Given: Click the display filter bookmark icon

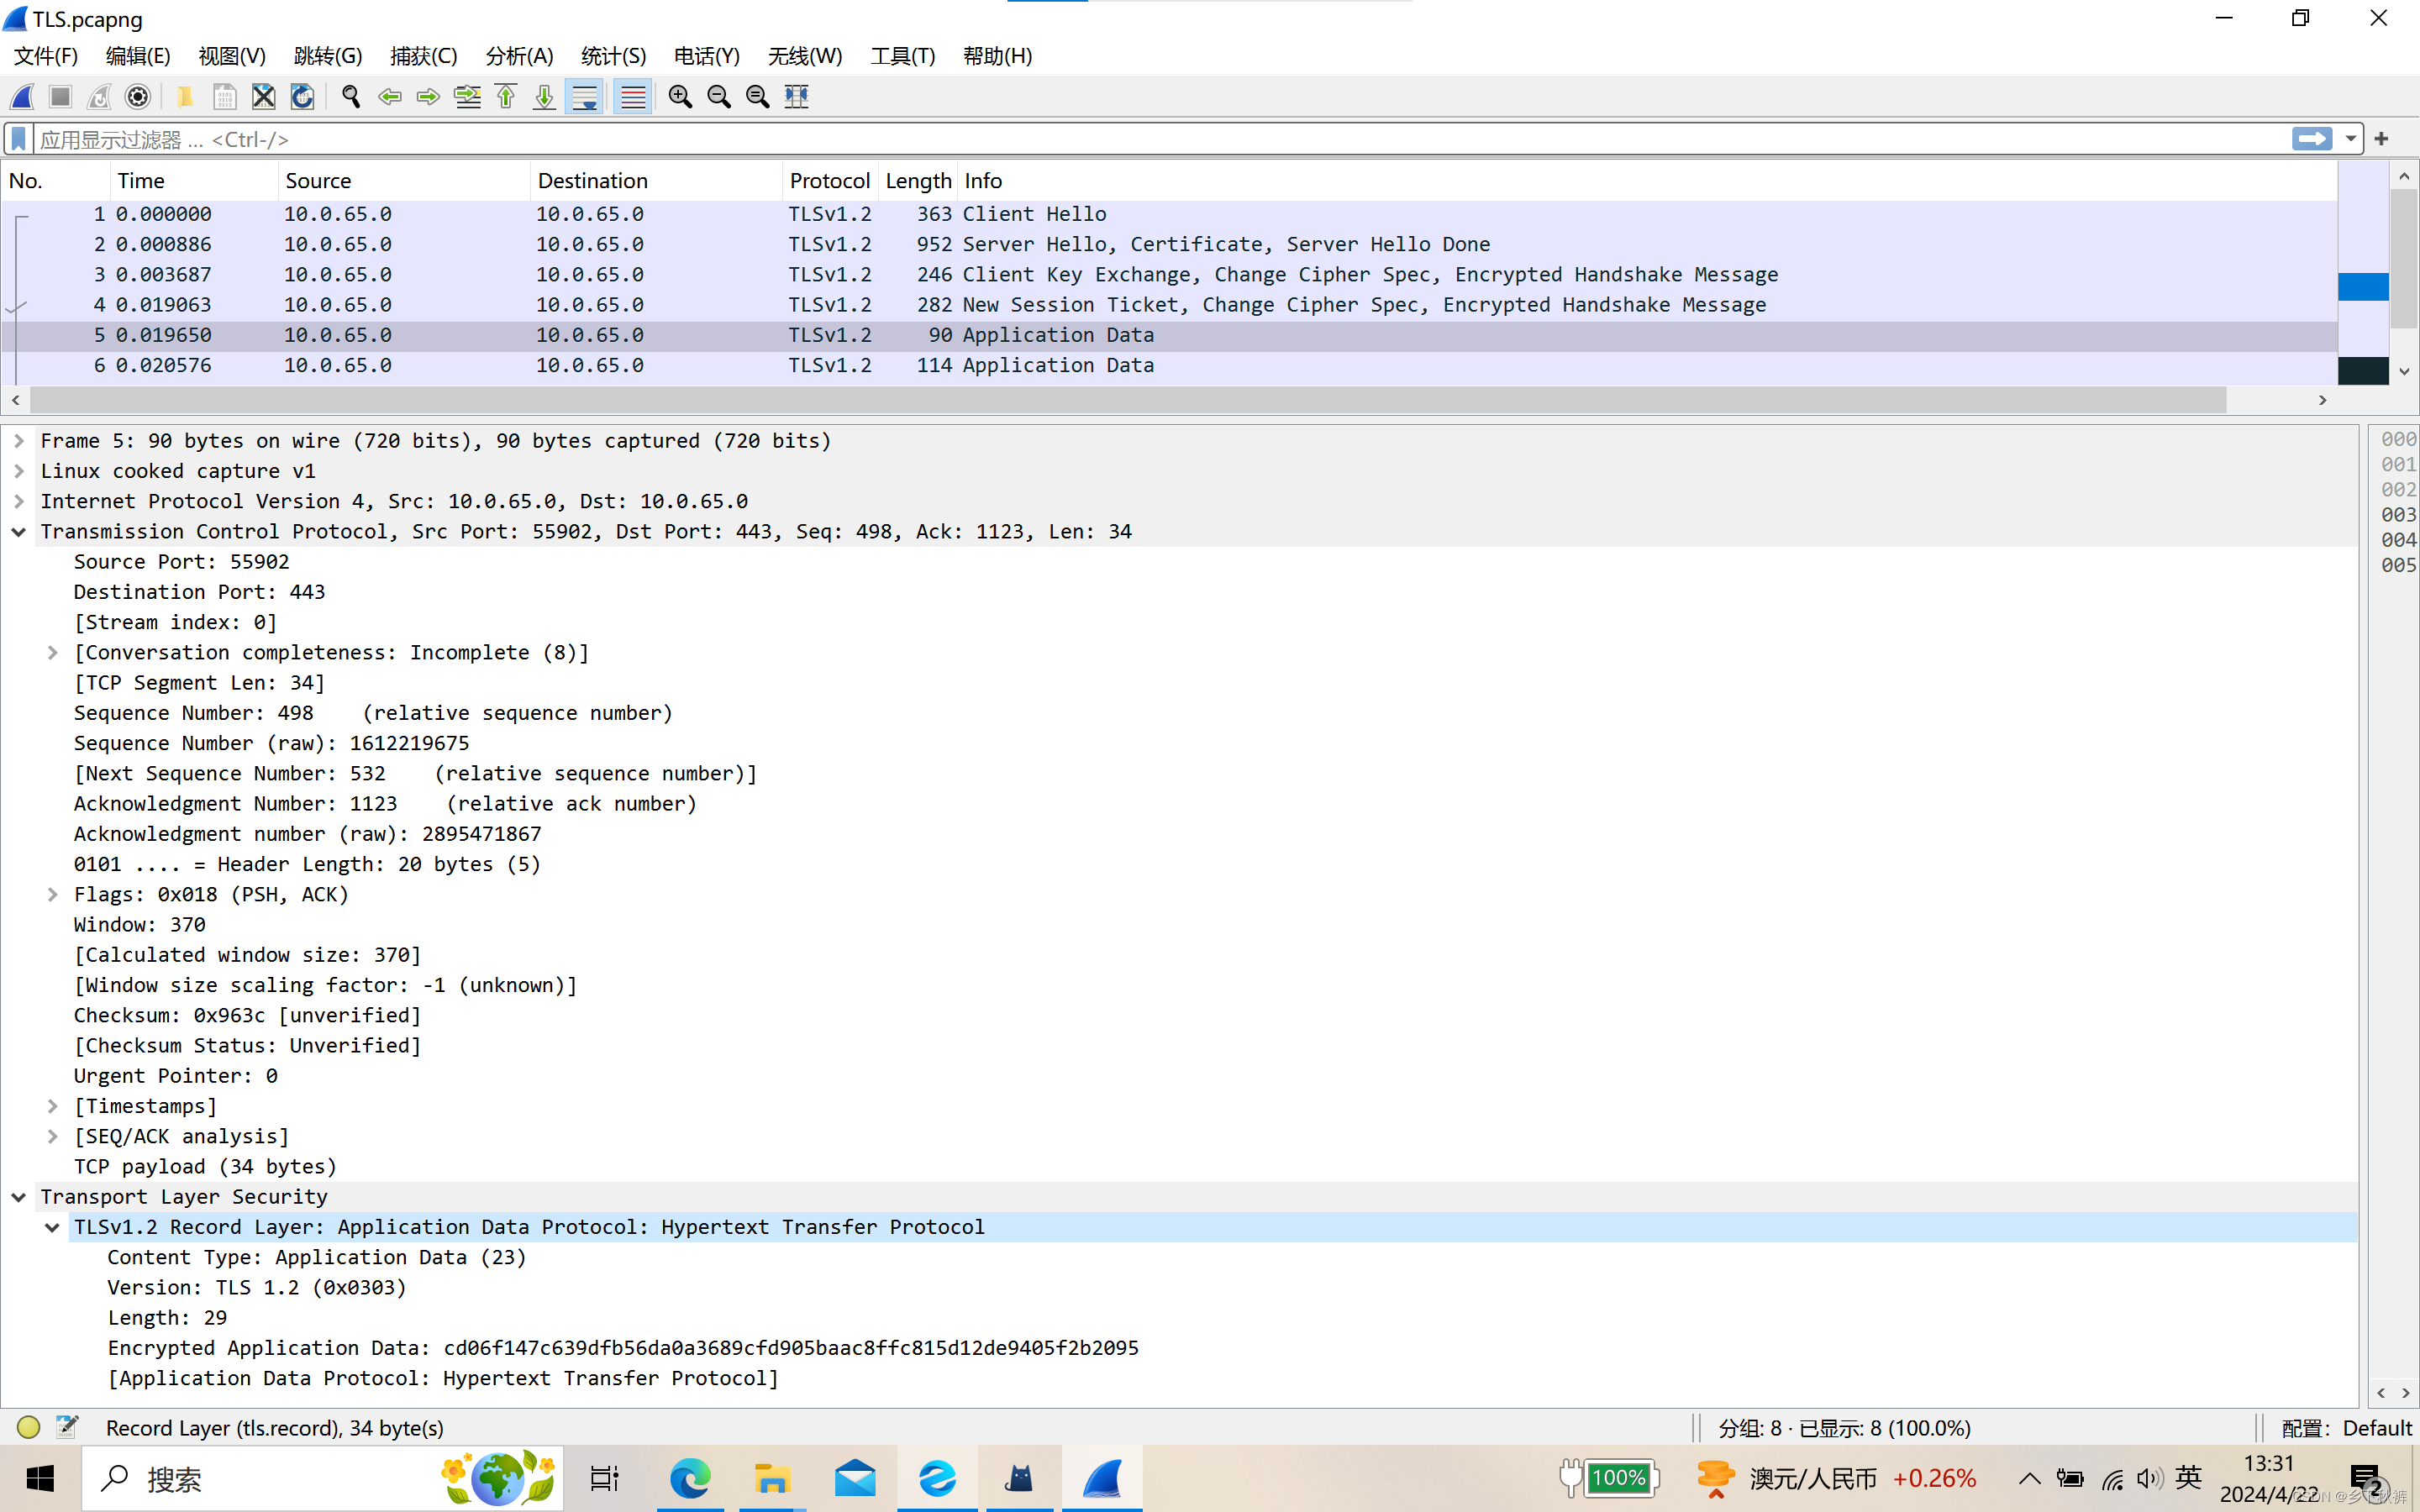Looking at the screenshot, I should pos(19,139).
